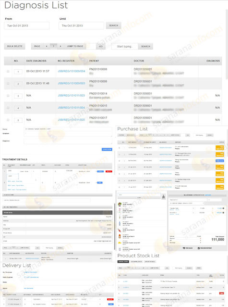
Task: Click SEARCH button next to Until date
Action: tap(113, 26)
